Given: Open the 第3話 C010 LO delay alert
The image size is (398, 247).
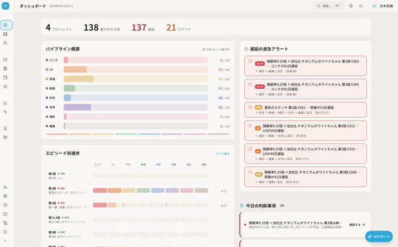Looking at the screenshot, I should pyautogui.click(x=305, y=154).
